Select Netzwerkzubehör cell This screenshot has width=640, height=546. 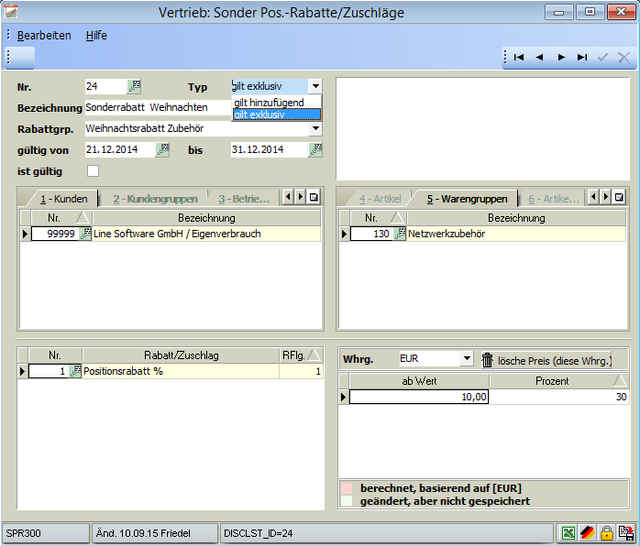click(x=516, y=234)
